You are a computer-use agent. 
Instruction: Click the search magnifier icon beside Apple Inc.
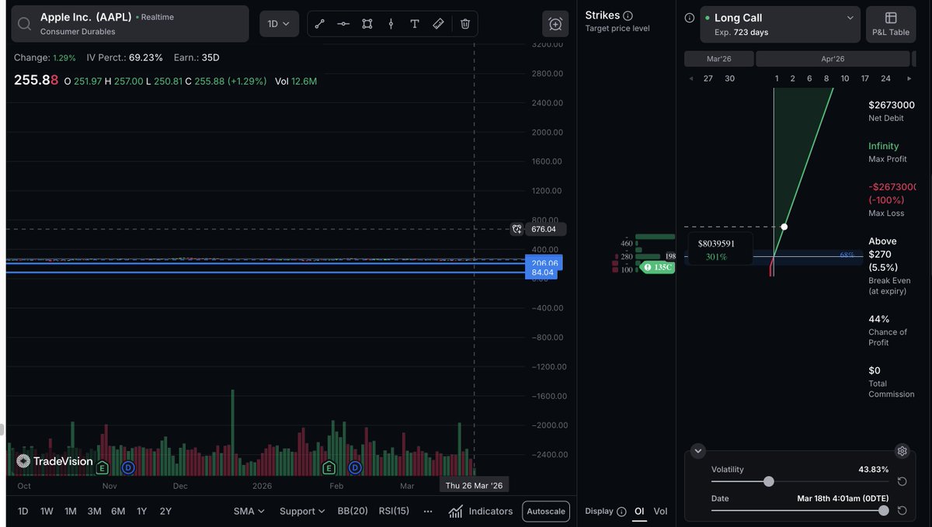[x=25, y=24]
